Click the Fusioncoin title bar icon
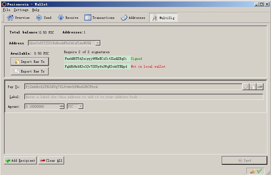Screen dimensions: 271x175 [x=4, y=4]
